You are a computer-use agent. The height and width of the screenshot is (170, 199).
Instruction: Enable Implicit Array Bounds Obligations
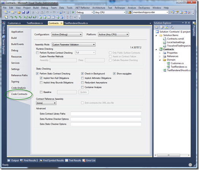[41, 82]
